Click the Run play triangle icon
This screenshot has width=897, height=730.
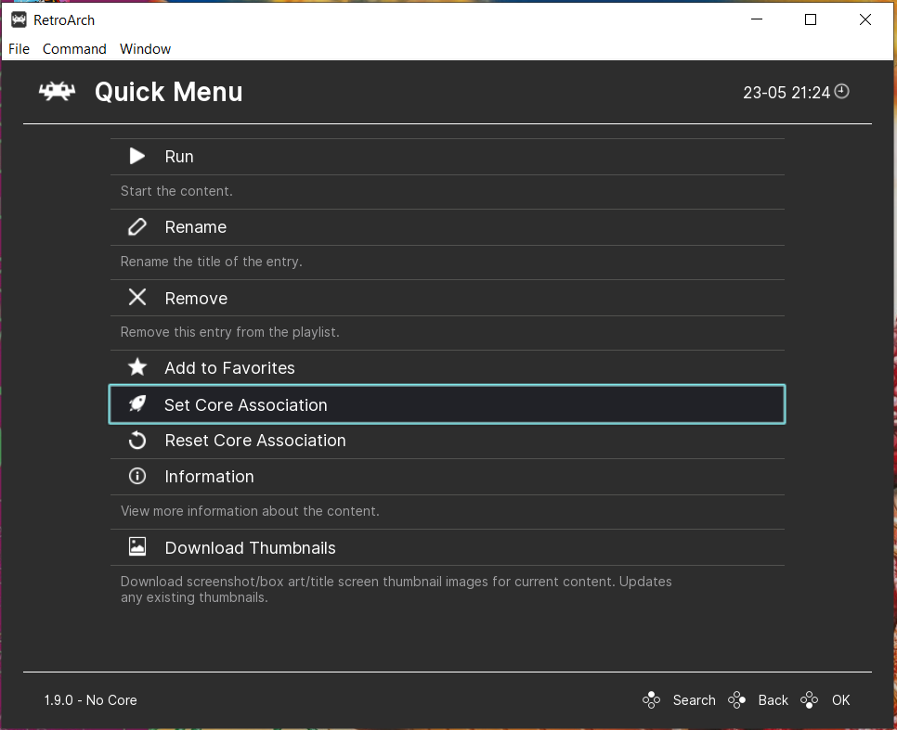136,156
